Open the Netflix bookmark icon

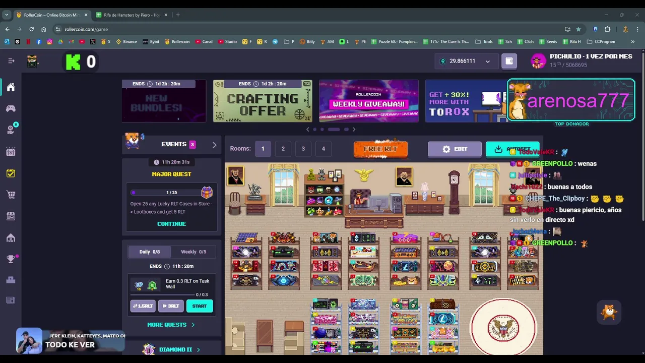pos(28,41)
